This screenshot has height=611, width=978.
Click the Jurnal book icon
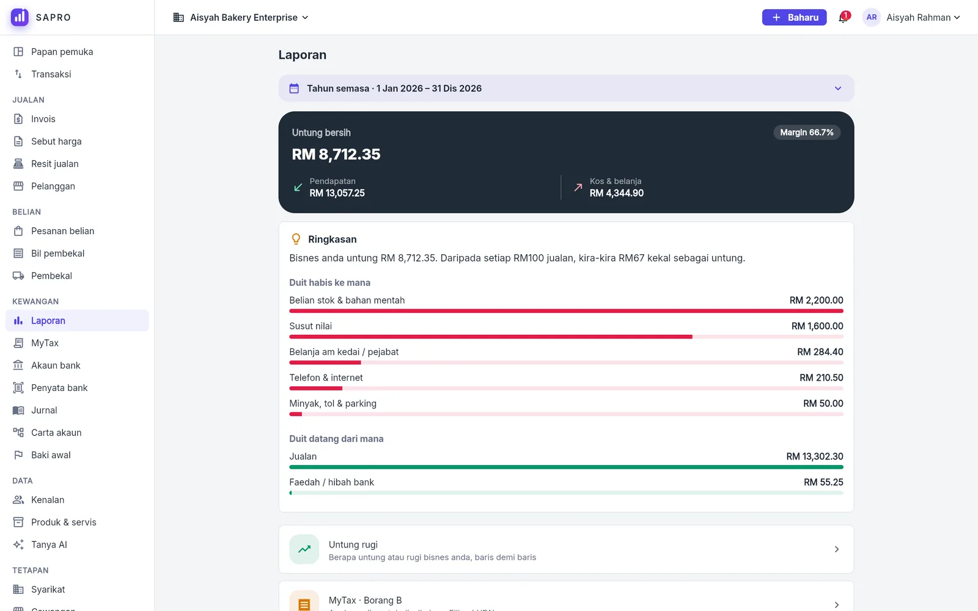click(18, 410)
